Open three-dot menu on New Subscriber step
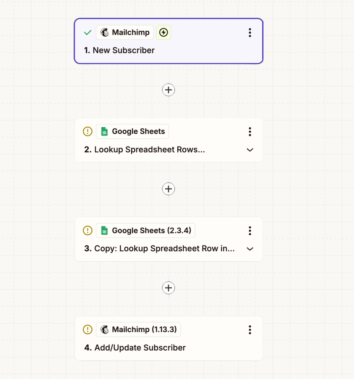Image resolution: width=354 pixels, height=379 pixels. pos(250,33)
